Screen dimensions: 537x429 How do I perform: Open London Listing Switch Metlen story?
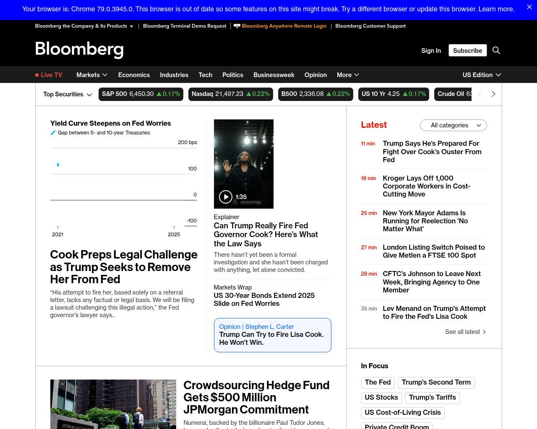point(434,251)
